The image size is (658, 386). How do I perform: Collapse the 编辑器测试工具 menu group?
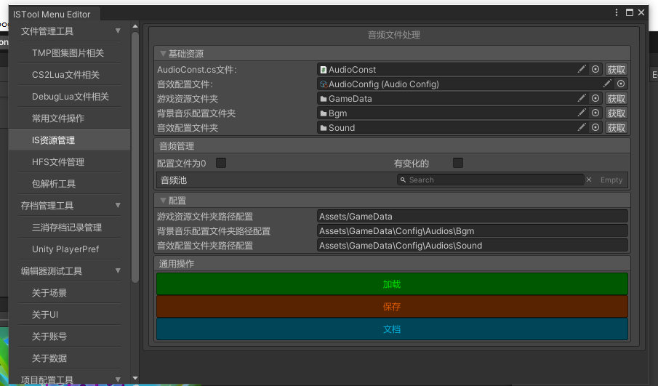point(118,270)
